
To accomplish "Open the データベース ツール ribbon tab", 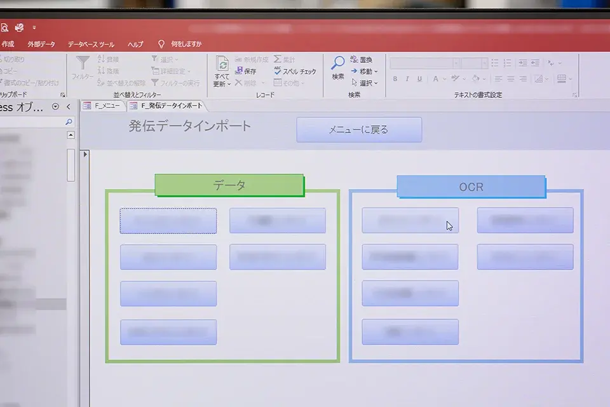I will [x=91, y=45].
